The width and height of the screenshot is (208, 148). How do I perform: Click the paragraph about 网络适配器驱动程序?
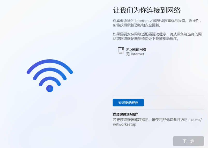coord(157,36)
